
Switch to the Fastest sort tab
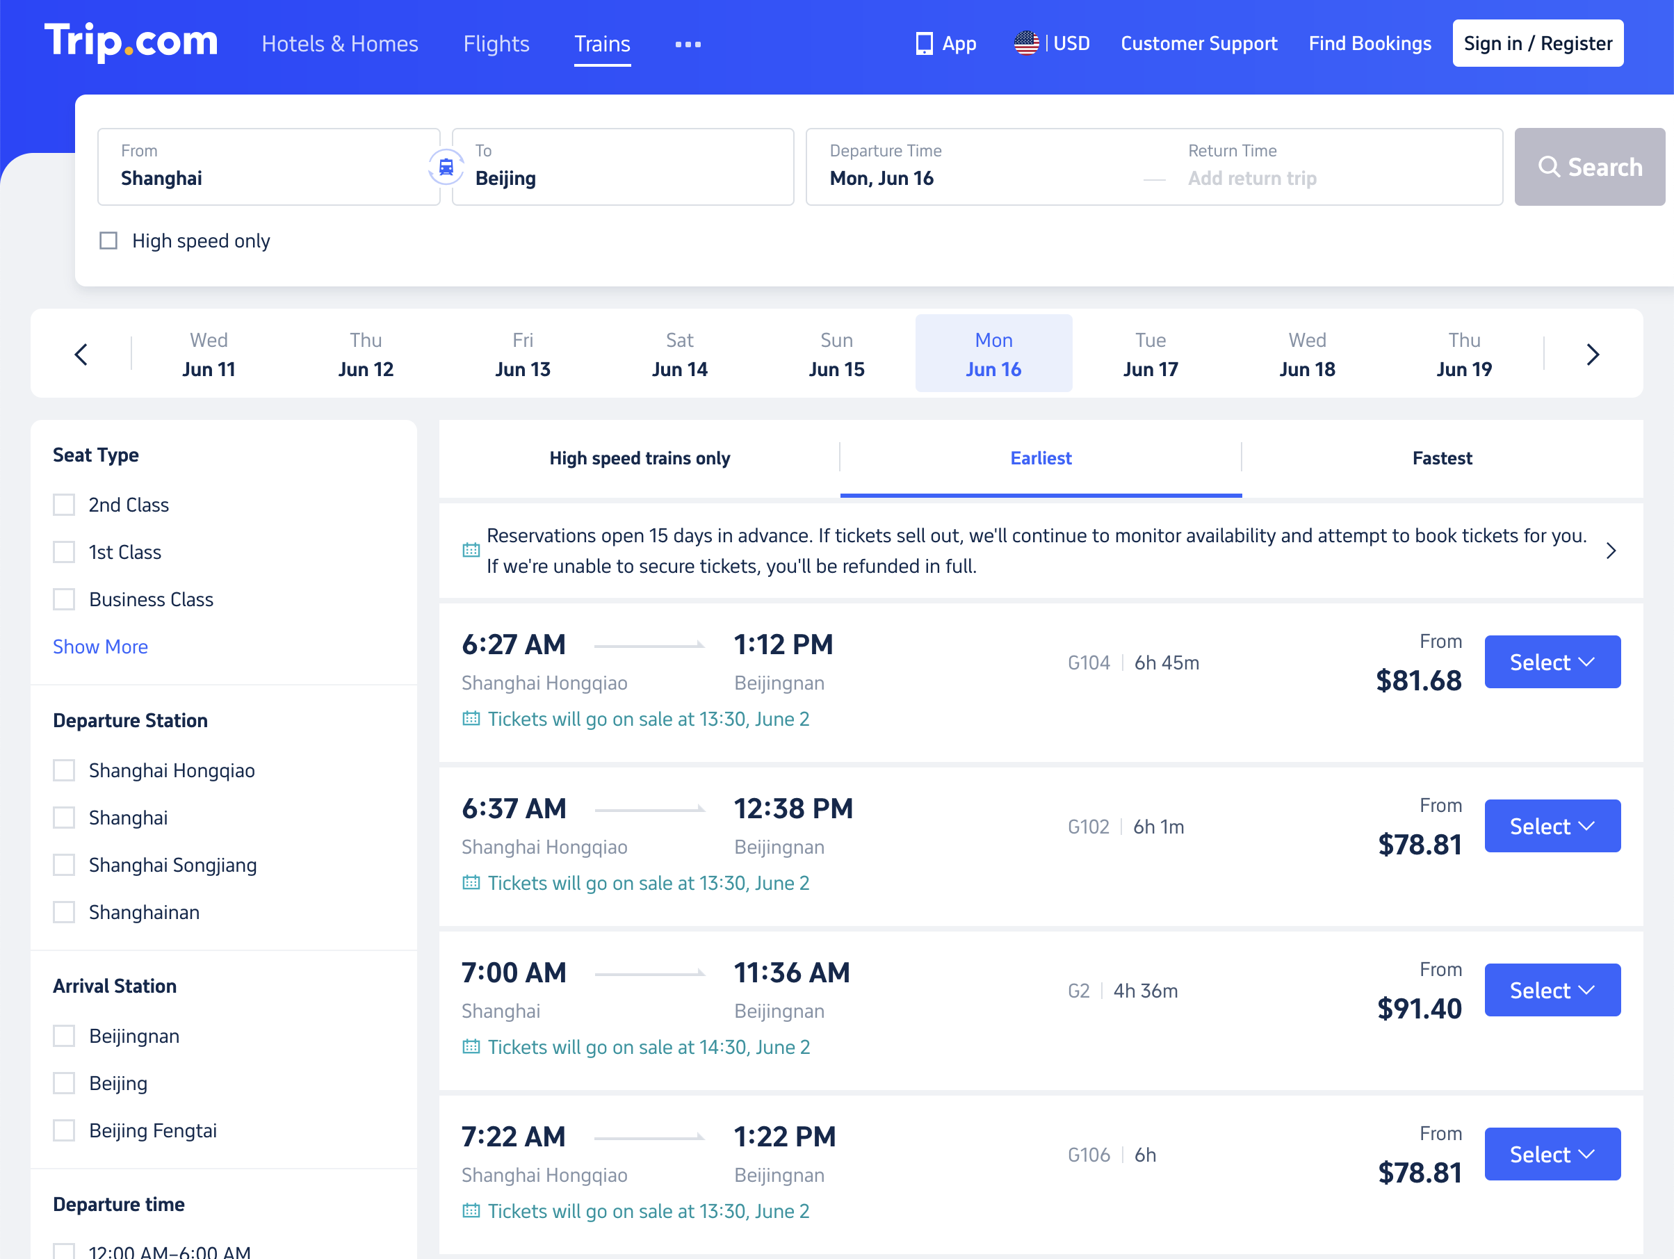coord(1442,457)
